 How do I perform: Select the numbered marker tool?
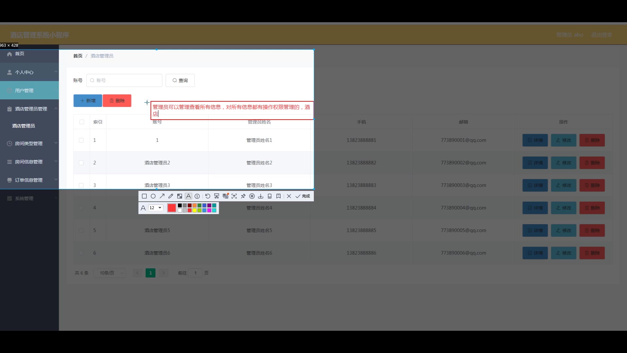point(197,196)
